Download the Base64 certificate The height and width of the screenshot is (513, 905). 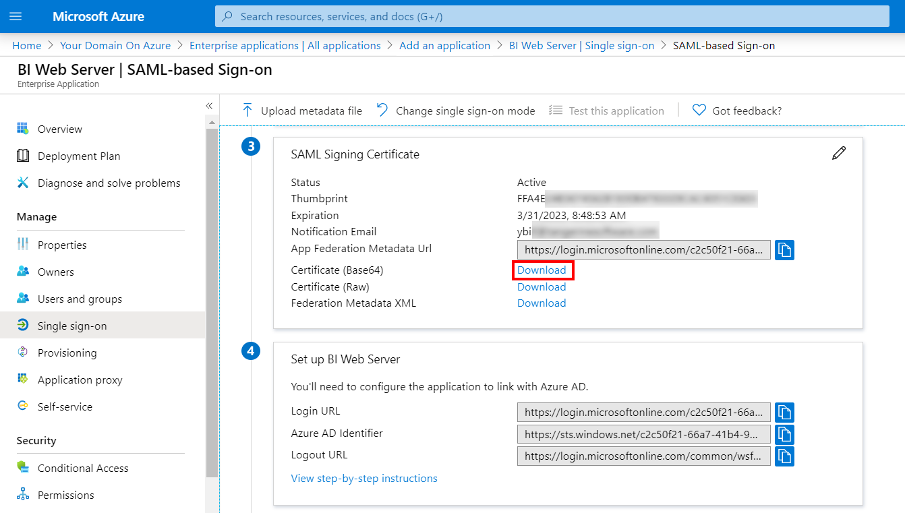click(x=542, y=270)
